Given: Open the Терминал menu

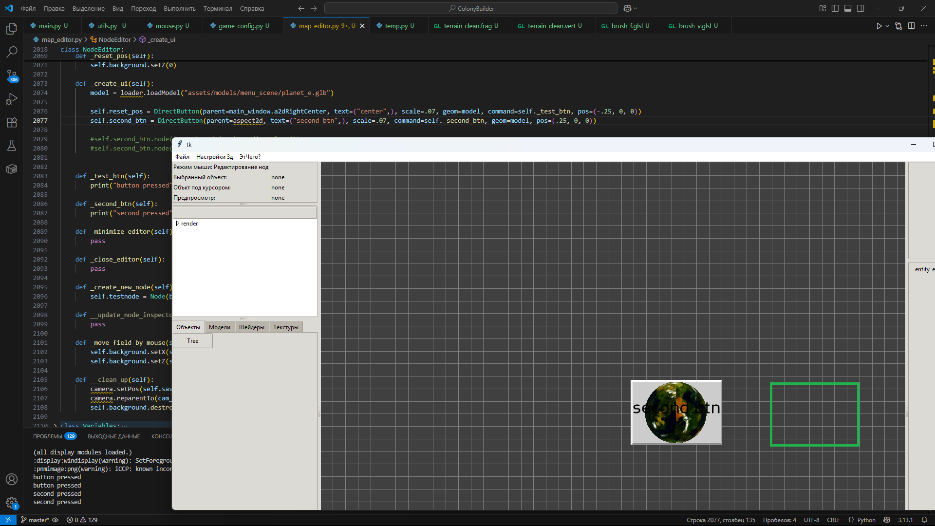Looking at the screenshot, I should (217, 8).
